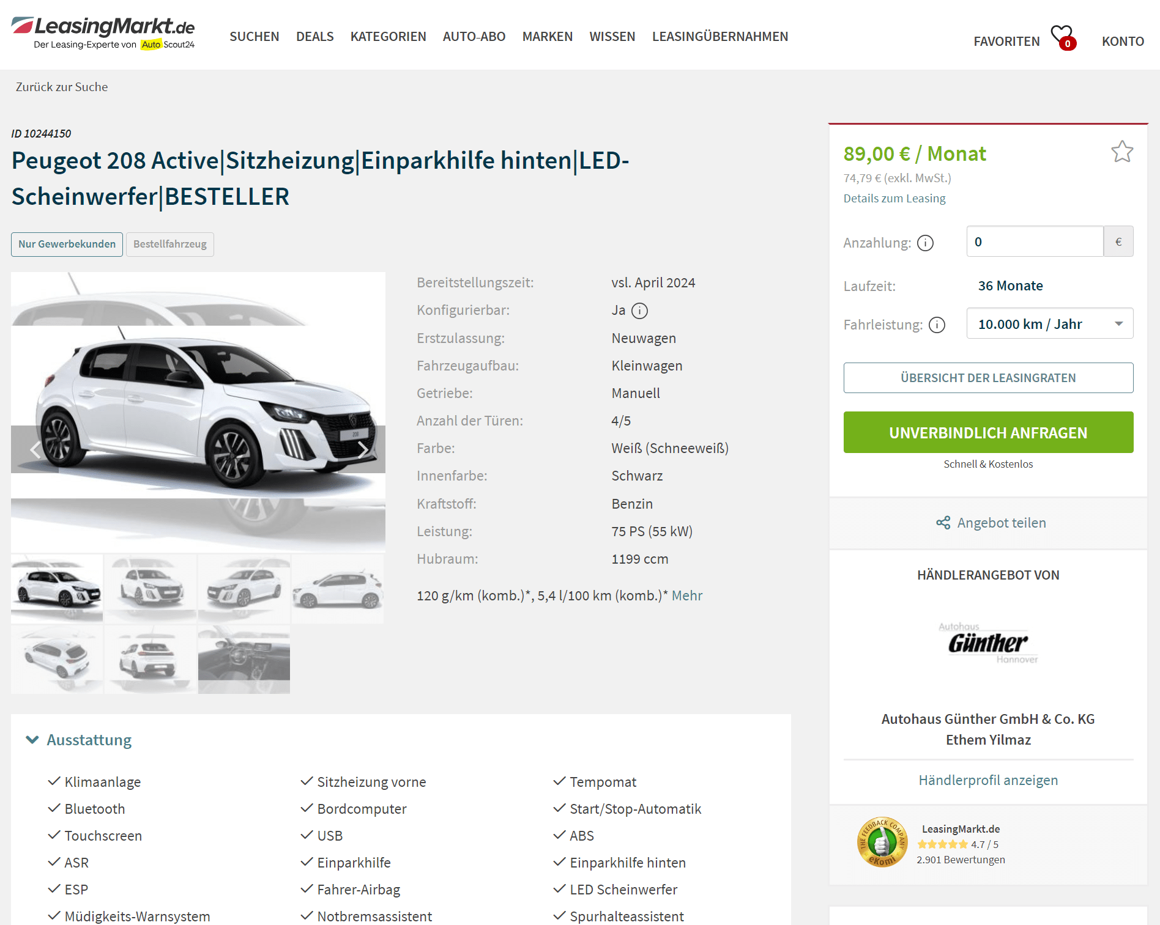Select top-down angled car thumbnail in second row

[57, 659]
